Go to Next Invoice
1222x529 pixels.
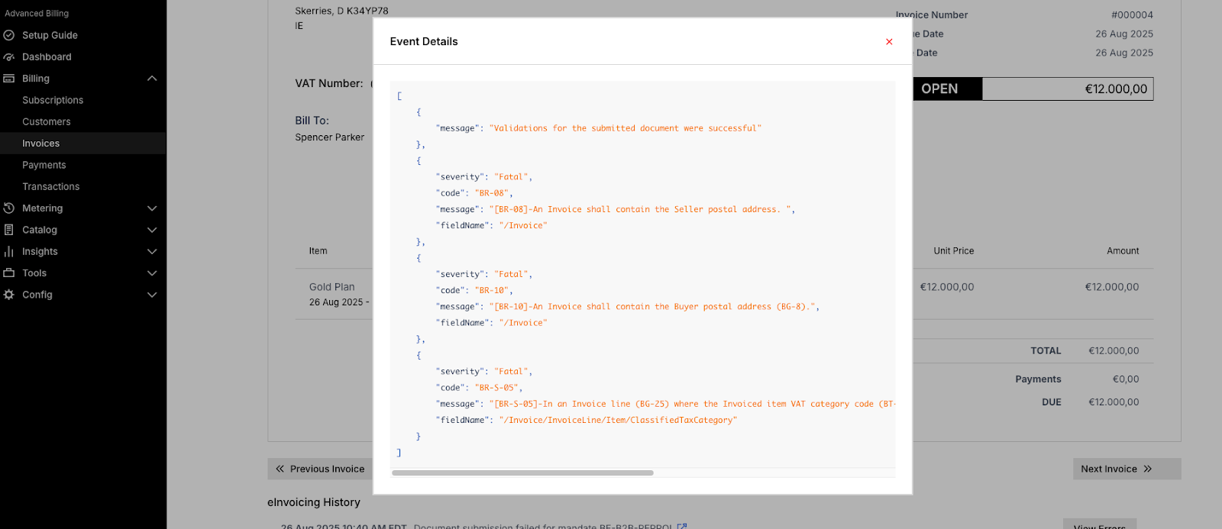tap(1127, 469)
